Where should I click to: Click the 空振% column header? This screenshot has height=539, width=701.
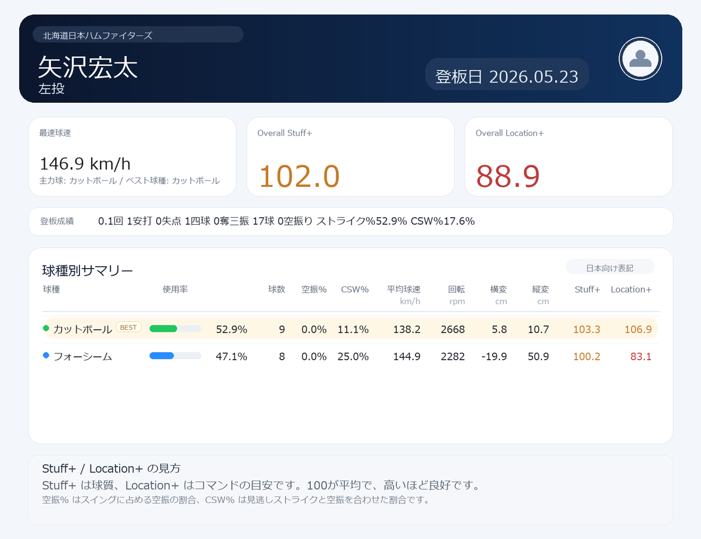tap(314, 290)
